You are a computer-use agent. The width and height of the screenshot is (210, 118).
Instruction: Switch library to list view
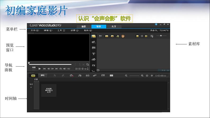pos(142,36)
